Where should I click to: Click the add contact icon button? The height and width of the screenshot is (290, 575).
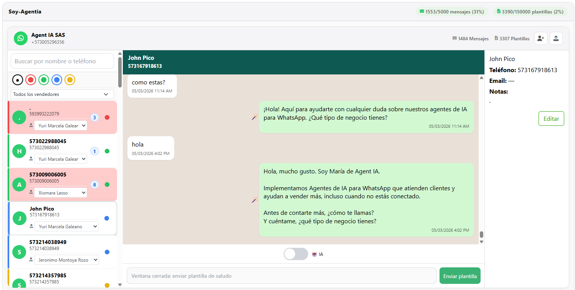[541, 38]
